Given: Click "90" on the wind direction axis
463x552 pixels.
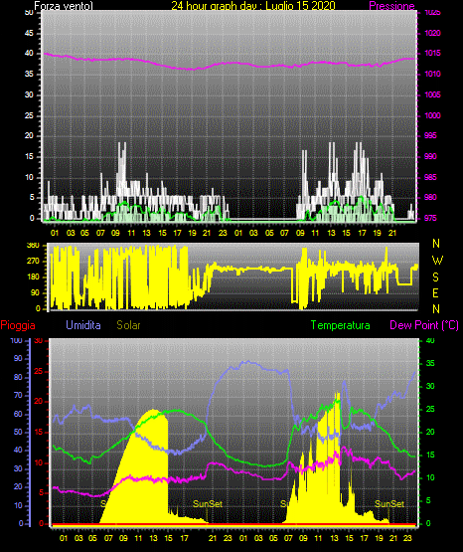Looking at the screenshot, I should (36, 292).
